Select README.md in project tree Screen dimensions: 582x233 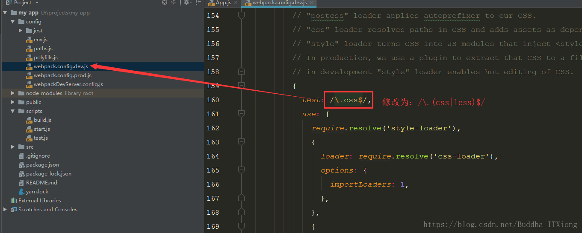point(41,183)
